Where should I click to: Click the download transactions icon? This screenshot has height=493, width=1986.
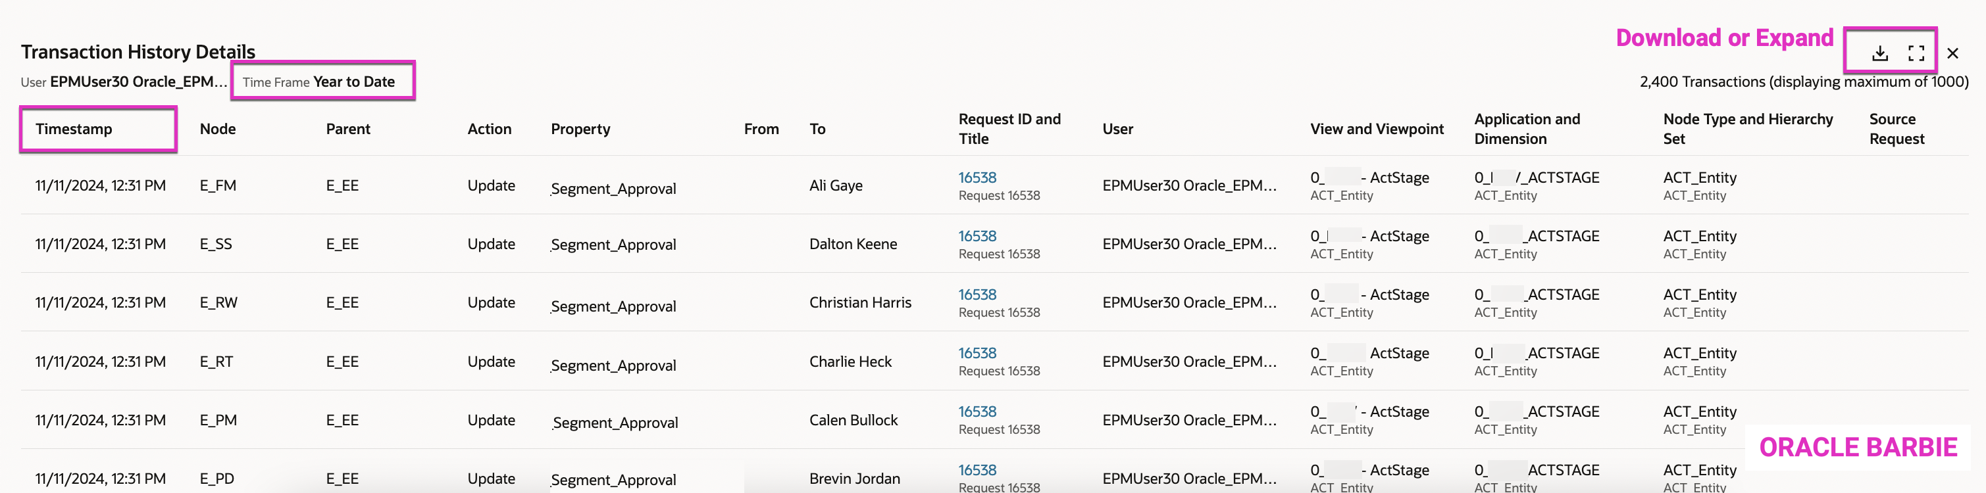1879,53
